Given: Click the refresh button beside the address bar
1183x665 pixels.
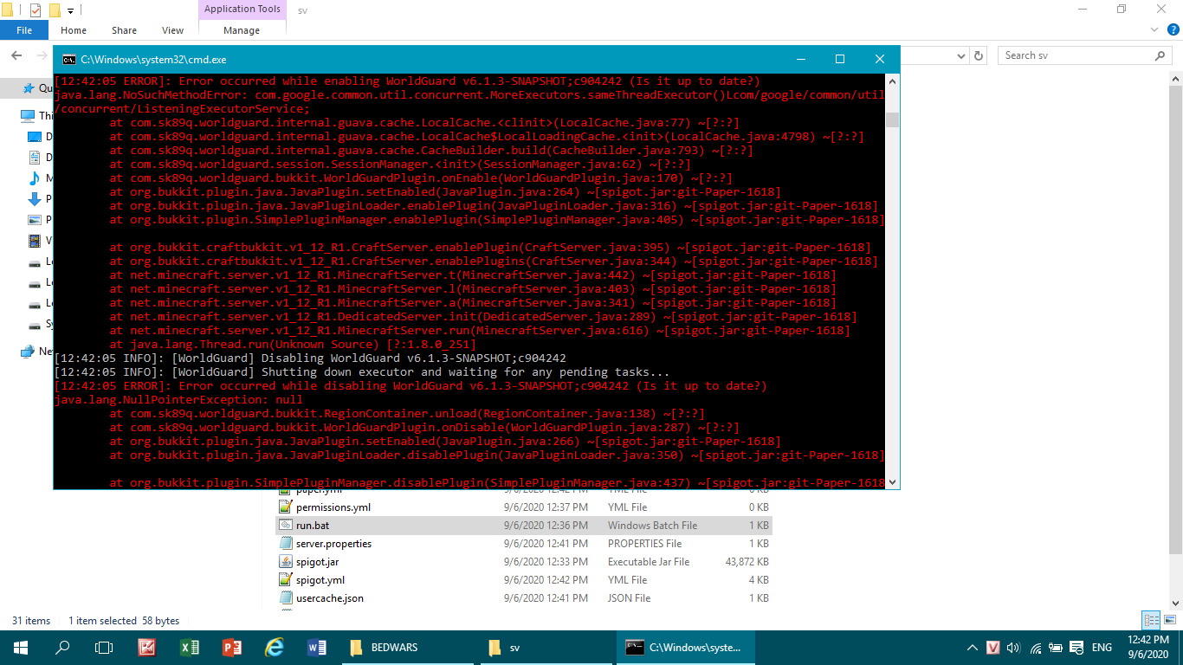Looking at the screenshot, I should point(979,55).
